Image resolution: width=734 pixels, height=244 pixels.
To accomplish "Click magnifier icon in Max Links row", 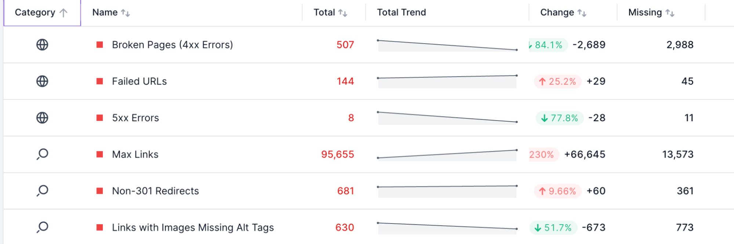I will coord(42,154).
